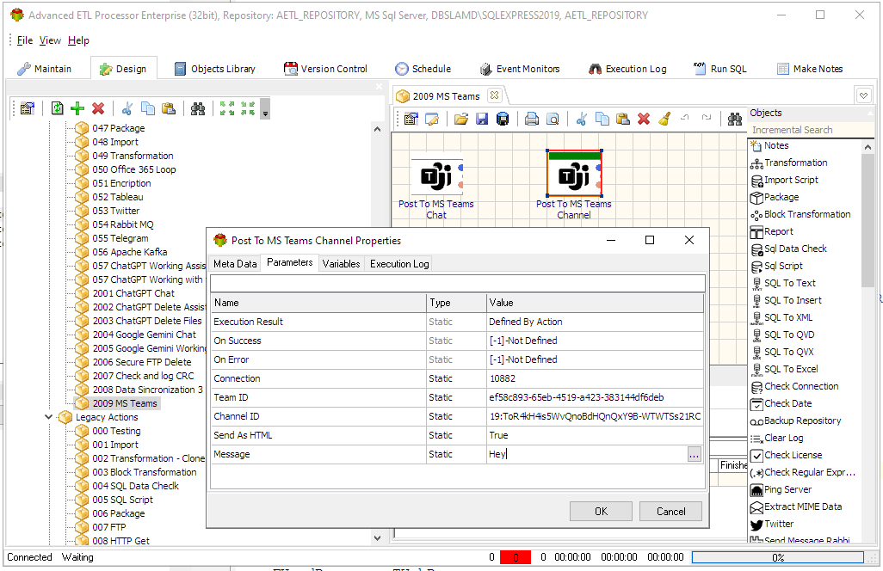Click the Cancel button in the properties dialog
883x571 pixels.
click(x=670, y=511)
